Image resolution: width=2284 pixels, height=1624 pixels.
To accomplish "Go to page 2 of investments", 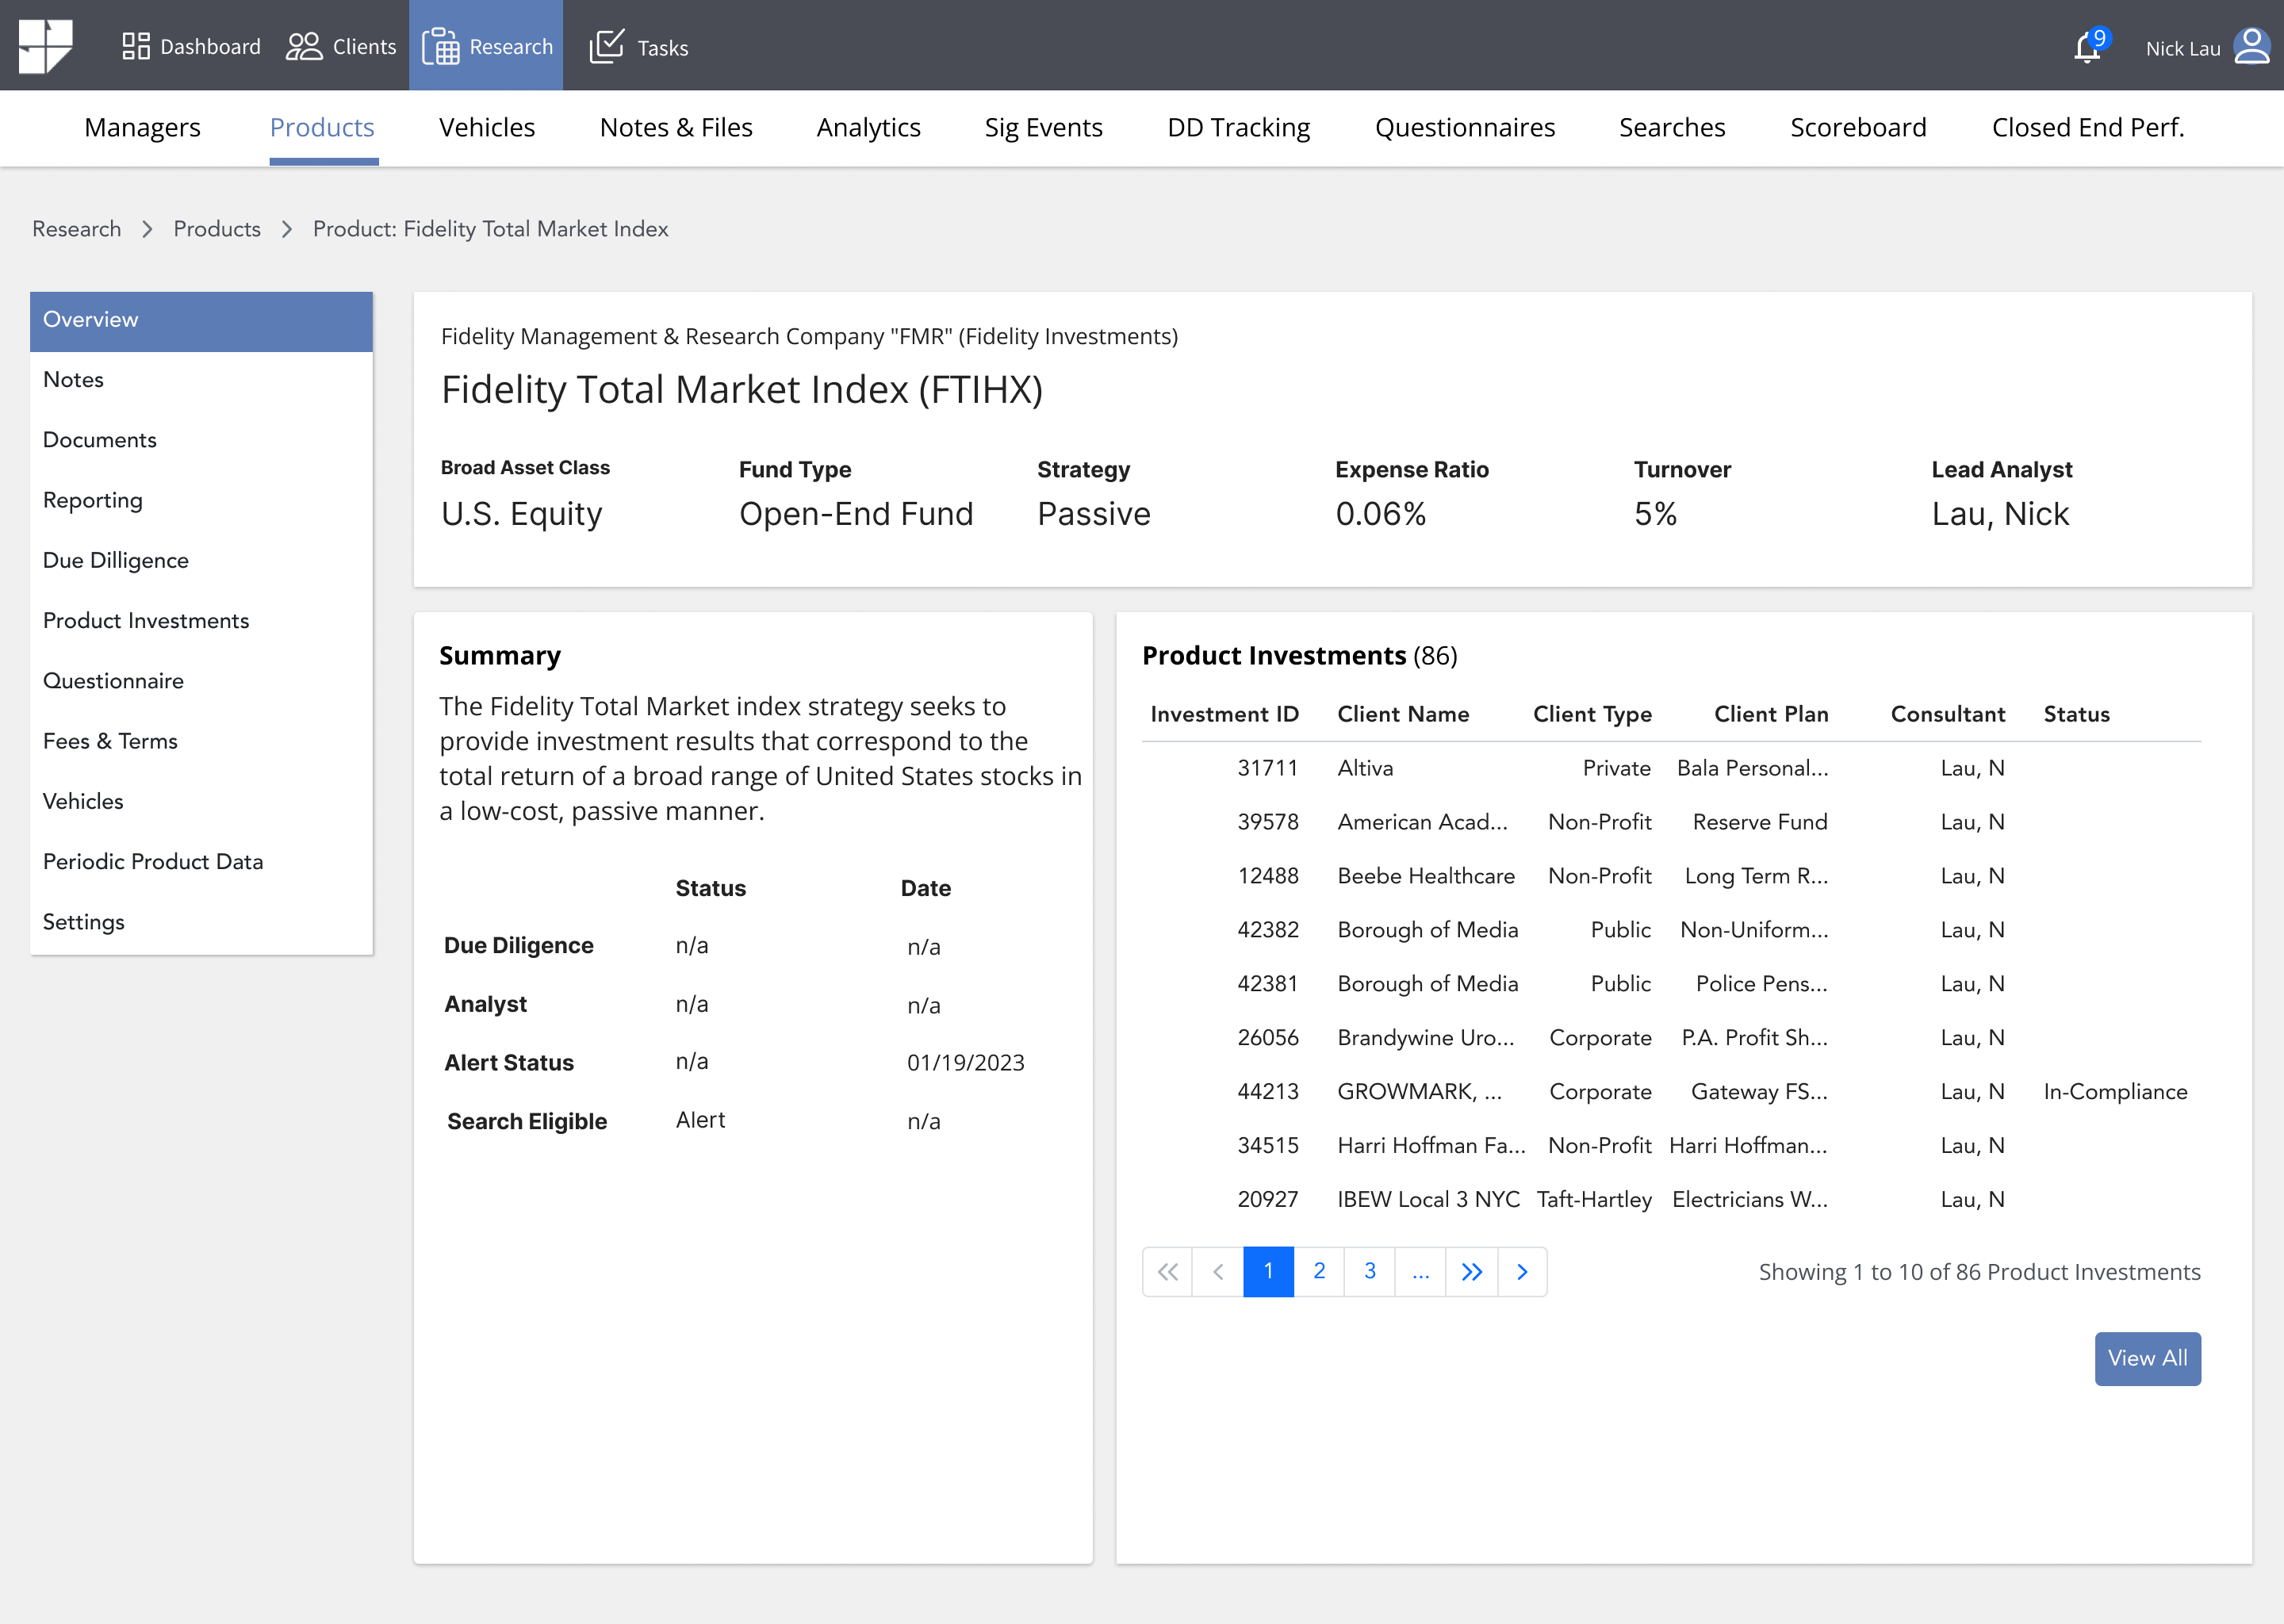I will (1319, 1272).
